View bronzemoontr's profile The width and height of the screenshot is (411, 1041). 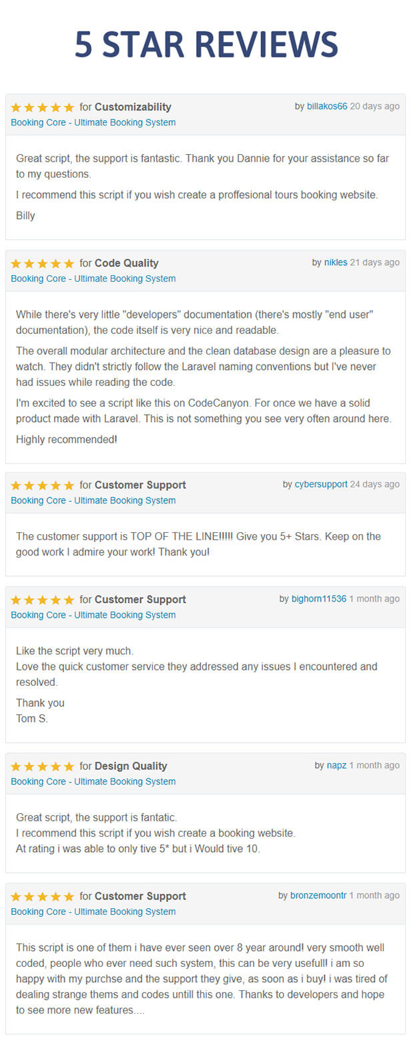tap(318, 895)
